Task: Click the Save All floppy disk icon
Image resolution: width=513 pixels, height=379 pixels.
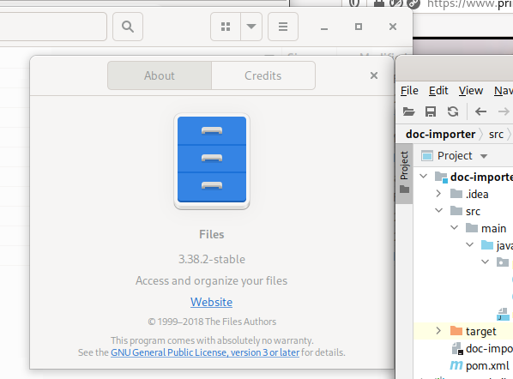Action: (431, 111)
